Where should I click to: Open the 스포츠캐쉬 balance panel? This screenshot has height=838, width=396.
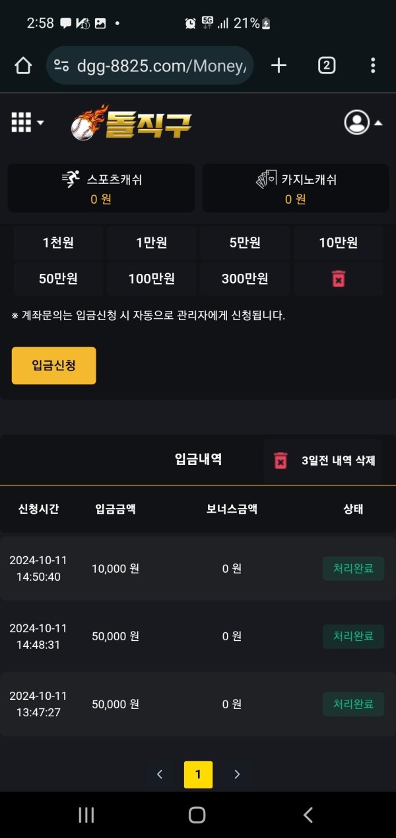tap(101, 189)
